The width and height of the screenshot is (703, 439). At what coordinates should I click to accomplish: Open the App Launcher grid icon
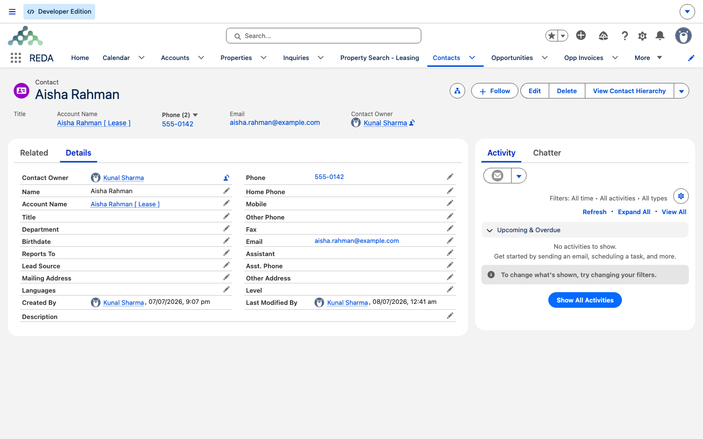16,58
